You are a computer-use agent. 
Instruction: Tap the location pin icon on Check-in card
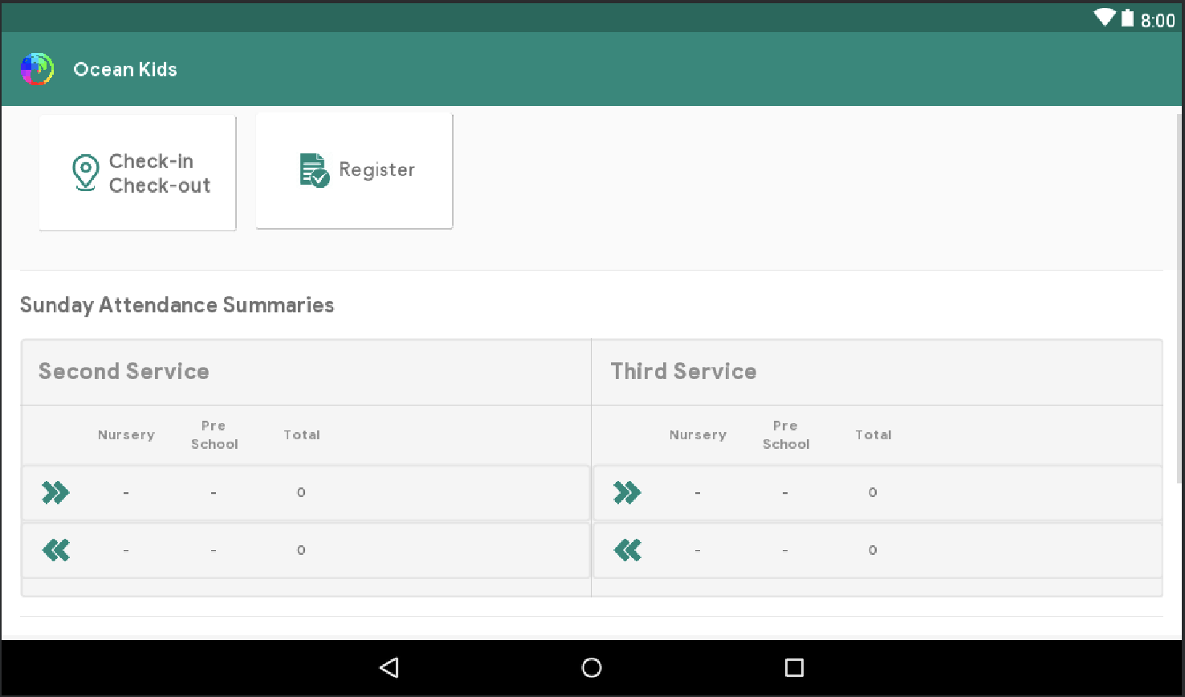(85, 173)
